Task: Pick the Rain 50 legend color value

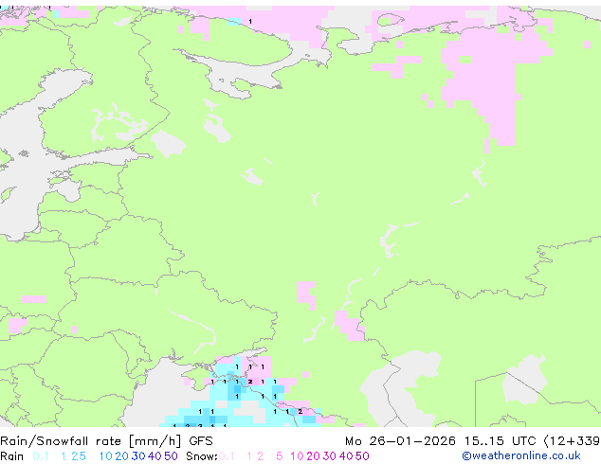Action: 171,456
